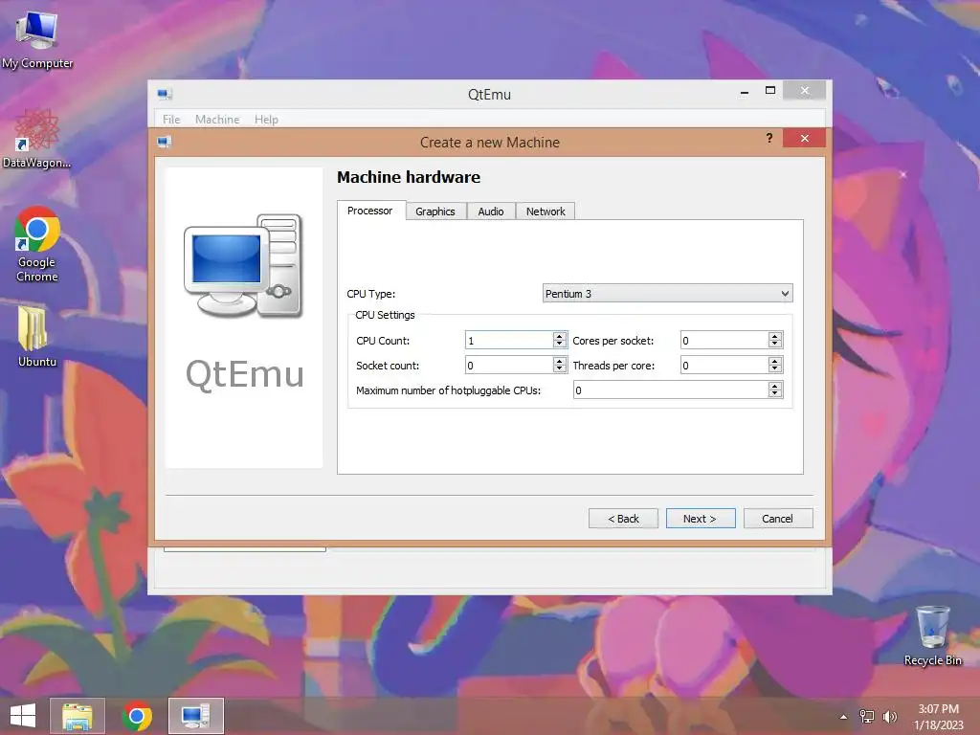Decrease the CPU Count value
The width and height of the screenshot is (980, 735).
(560, 345)
